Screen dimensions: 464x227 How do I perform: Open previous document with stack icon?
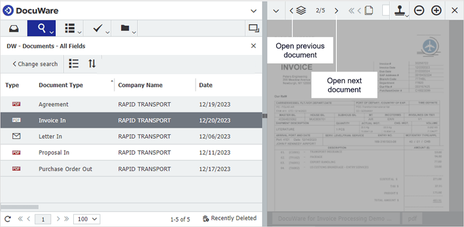point(297,10)
